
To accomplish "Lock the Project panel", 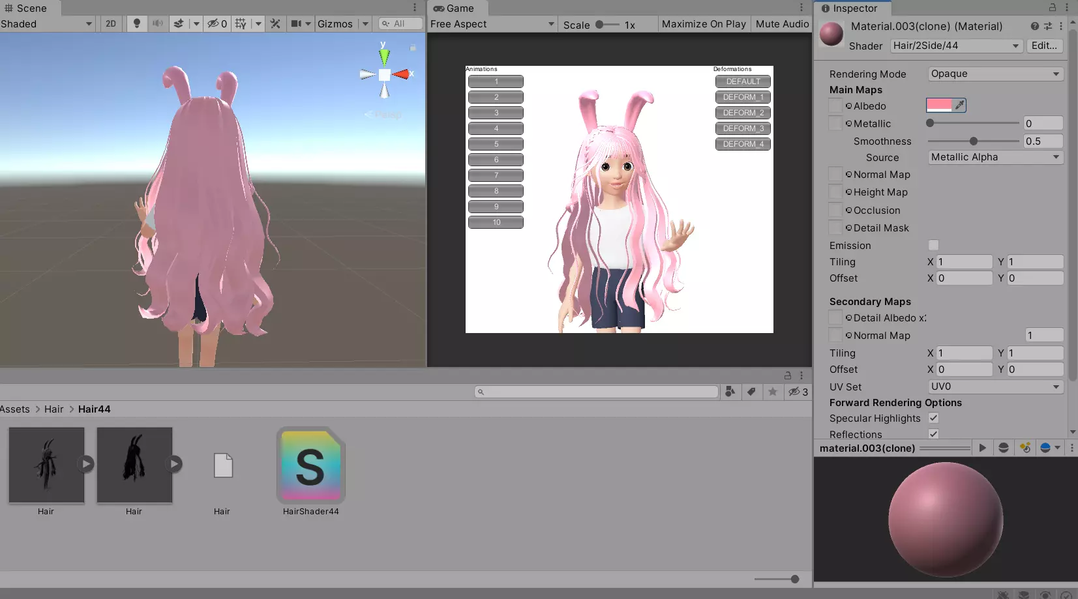I will point(788,375).
